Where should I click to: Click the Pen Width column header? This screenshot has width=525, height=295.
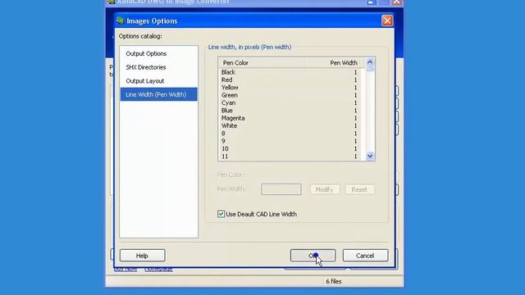pos(336,63)
